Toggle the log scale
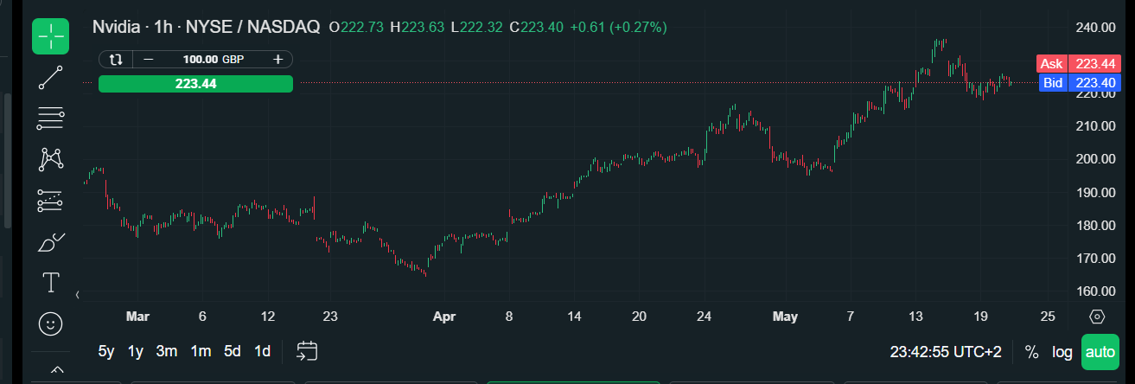The height and width of the screenshot is (384, 1135). point(1062,352)
